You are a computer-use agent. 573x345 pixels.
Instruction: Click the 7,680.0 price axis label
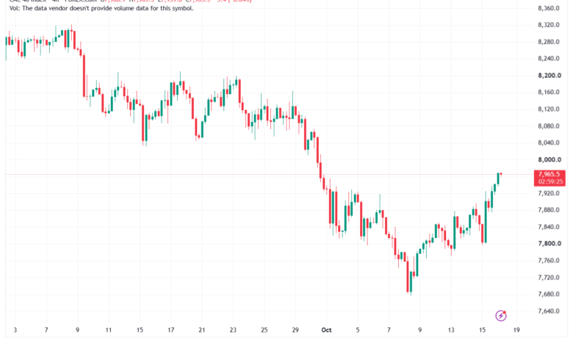549,294
